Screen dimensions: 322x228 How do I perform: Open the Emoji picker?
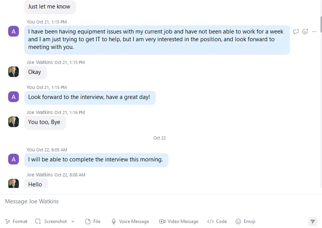coord(245,221)
